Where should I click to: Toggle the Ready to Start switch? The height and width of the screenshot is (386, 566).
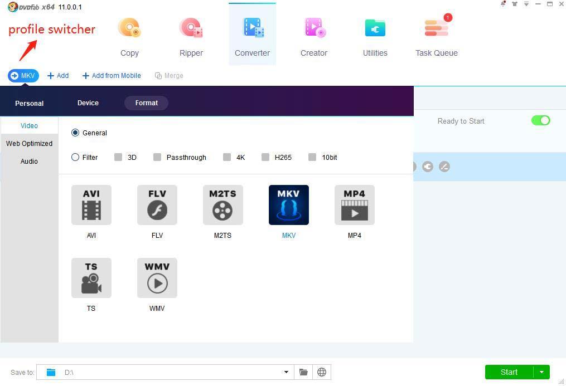pos(540,120)
